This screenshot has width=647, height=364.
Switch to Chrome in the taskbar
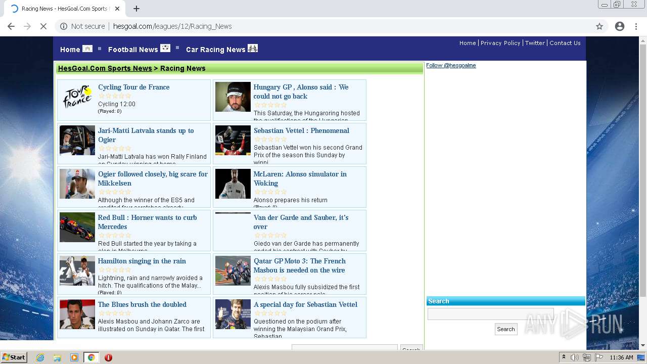[x=91, y=357]
